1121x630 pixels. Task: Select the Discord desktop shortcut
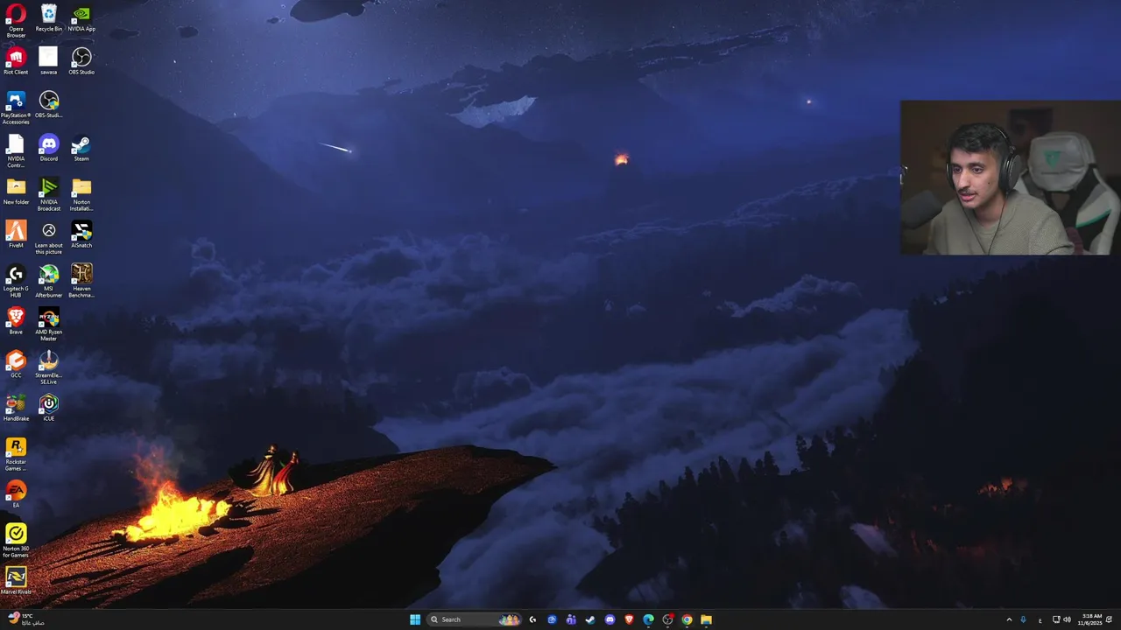point(48,148)
